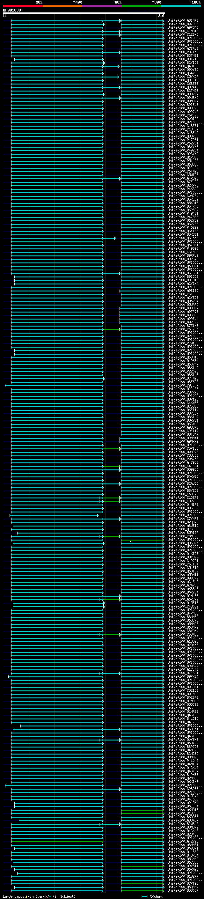204x899 pixels.
Task: Select hit label UniRef100_C1GZ72
Action: coord(183,498)
